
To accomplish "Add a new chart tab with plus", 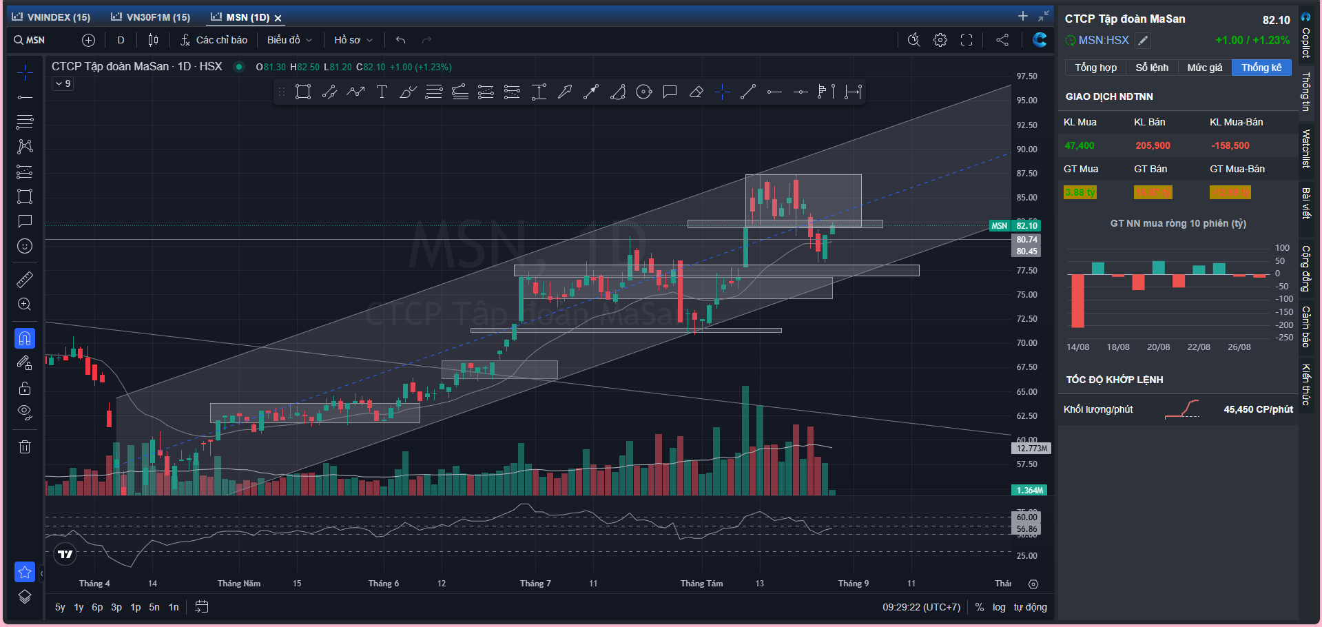I will pos(1023,16).
